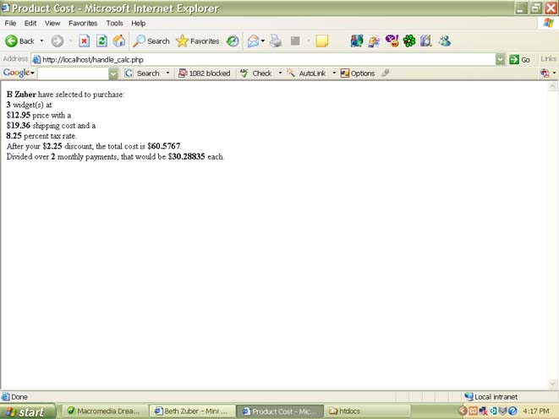Open the History icon in the toolbar
This screenshot has height=419, width=559.
233,41
